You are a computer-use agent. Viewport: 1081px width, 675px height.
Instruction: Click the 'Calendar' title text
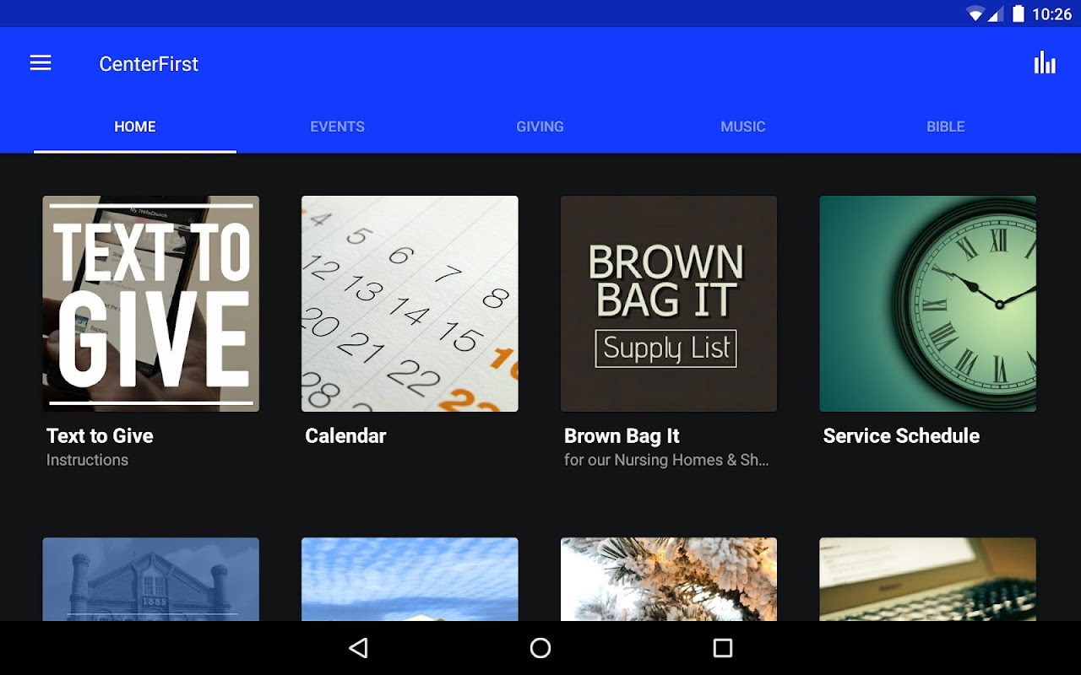pyautogui.click(x=345, y=436)
